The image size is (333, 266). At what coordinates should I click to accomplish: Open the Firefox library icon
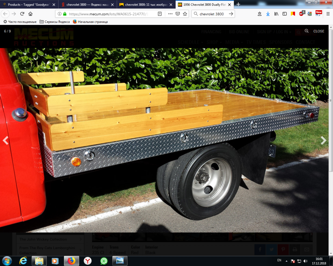point(276,14)
